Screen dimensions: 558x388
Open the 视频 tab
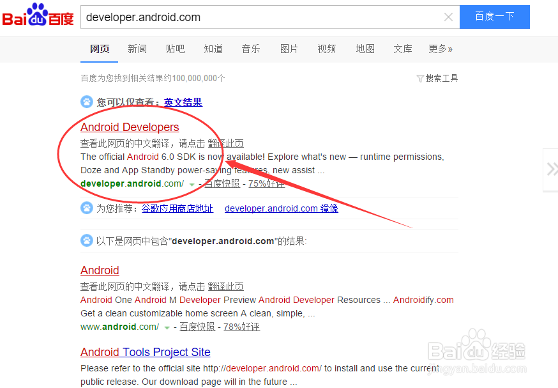pos(327,49)
